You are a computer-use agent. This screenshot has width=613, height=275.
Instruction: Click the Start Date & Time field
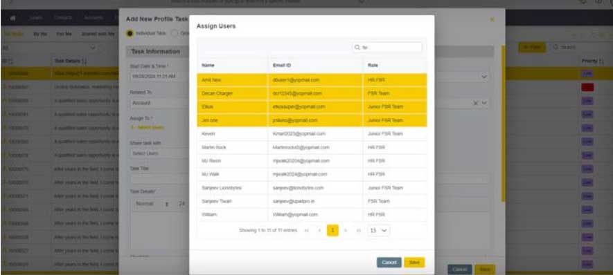pyautogui.click(x=159, y=77)
